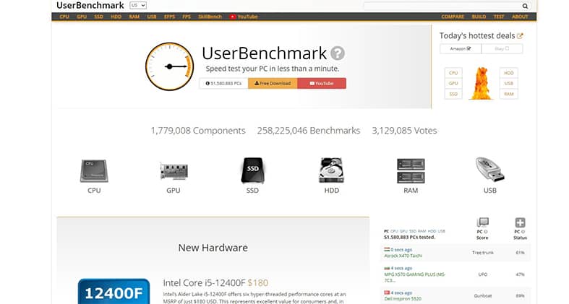Image resolution: width=569 pixels, height=304 pixels.
Task: Open GPU in the top navigation bar
Action: point(82,17)
